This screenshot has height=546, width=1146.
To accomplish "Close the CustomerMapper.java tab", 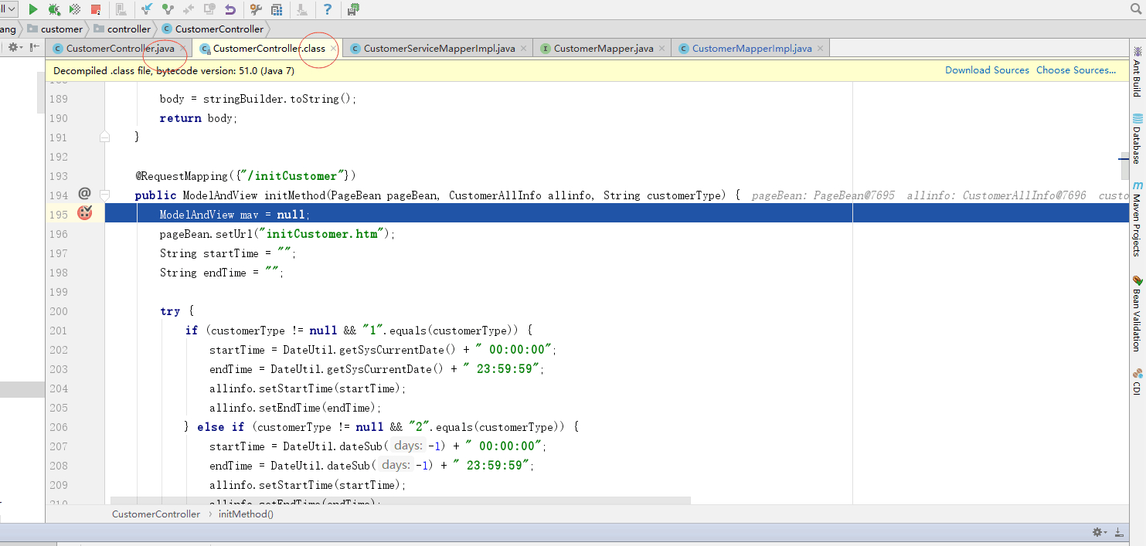I will click(662, 48).
